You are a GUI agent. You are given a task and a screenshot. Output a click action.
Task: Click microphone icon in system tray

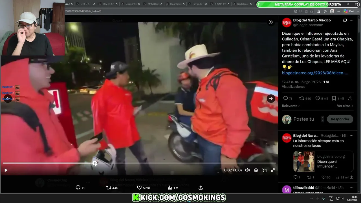(x=323, y=198)
